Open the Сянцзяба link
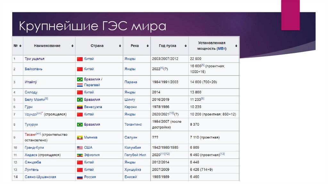 pyautogui.click(x=33, y=162)
